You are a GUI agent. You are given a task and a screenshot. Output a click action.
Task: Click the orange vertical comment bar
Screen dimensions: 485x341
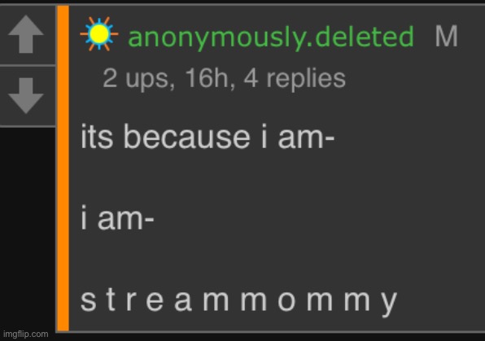[63, 168]
